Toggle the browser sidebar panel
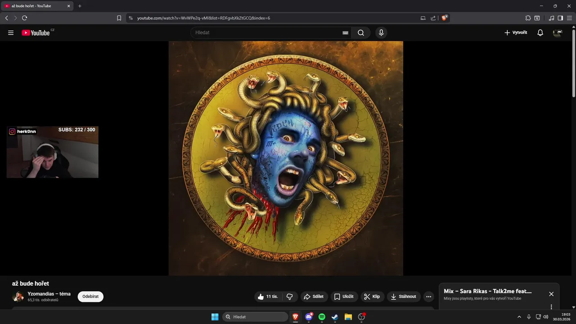The width and height of the screenshot is (576, 324). pos(560,18)
